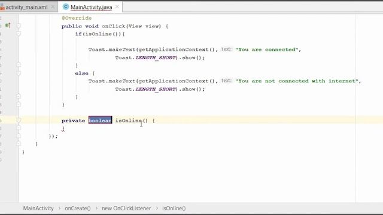Viewport: 383px width, 215px height.
Task: Click the "You are connected" string
Action: 267,50
